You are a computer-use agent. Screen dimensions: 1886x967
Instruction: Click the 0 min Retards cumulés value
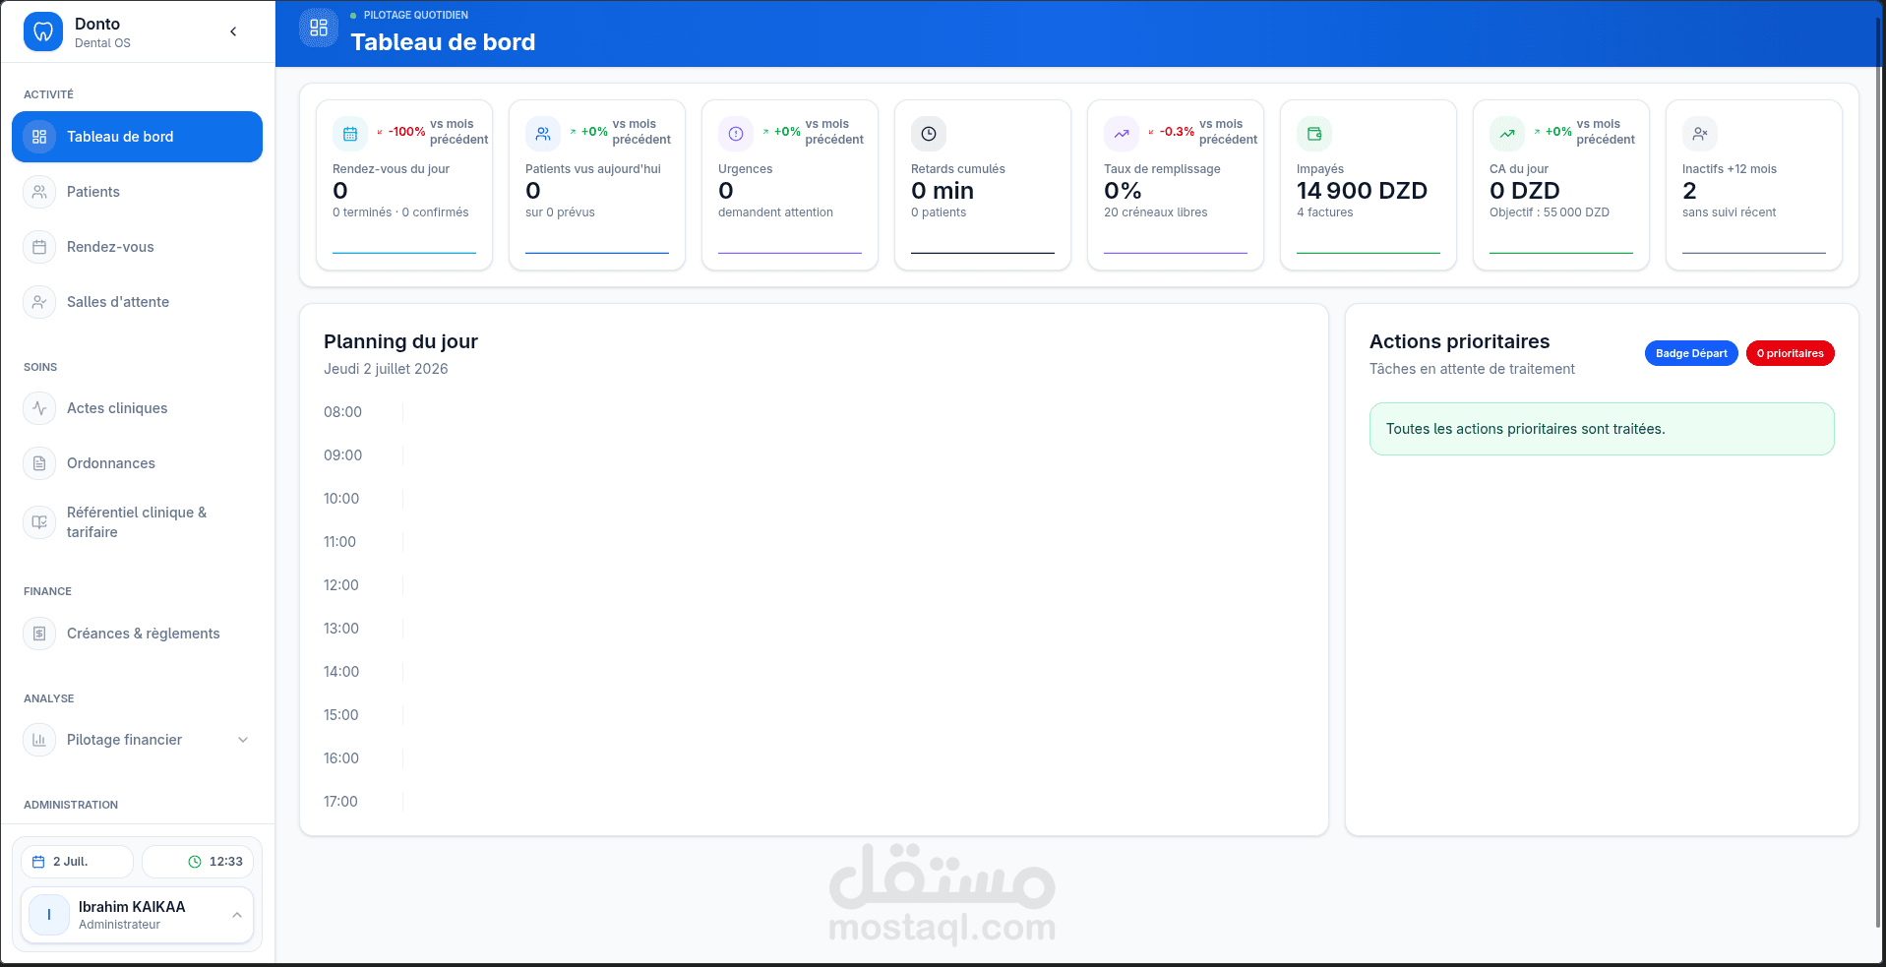tap(943, 191)
